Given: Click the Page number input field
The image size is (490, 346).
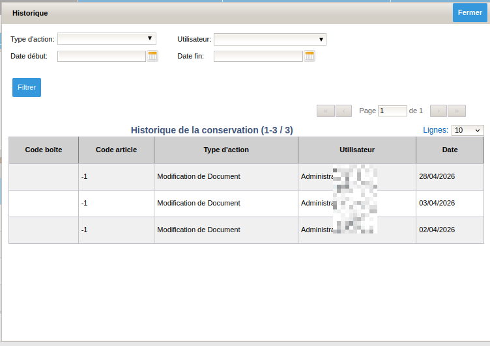Looking at the screenshot, I should pyautogui.click(x=392, y=111).
